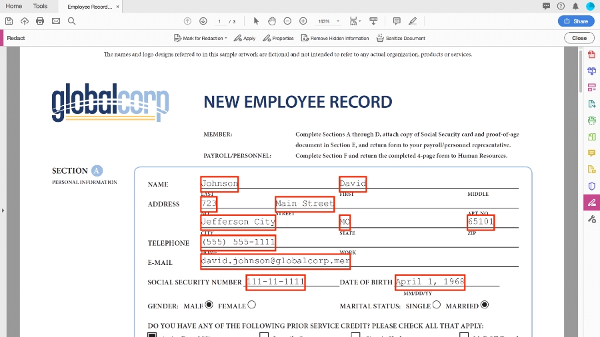The height and width of the screenshot is (337, 600).
Task: Open Combine Files tool in right sidebar
Action: 591,71
